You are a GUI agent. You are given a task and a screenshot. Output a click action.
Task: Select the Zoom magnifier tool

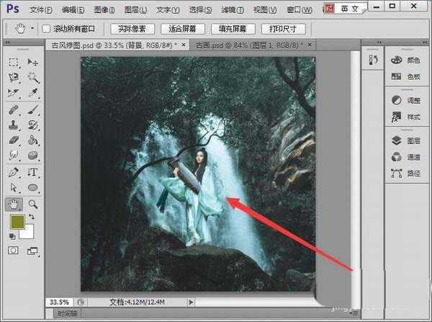[32, 205]
